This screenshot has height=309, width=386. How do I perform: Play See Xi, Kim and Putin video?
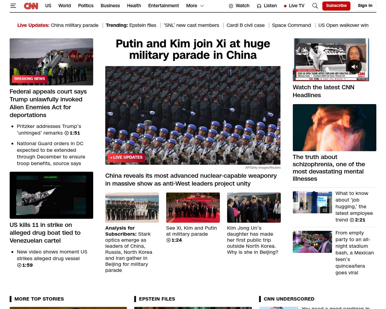click(x=191, y=234)
